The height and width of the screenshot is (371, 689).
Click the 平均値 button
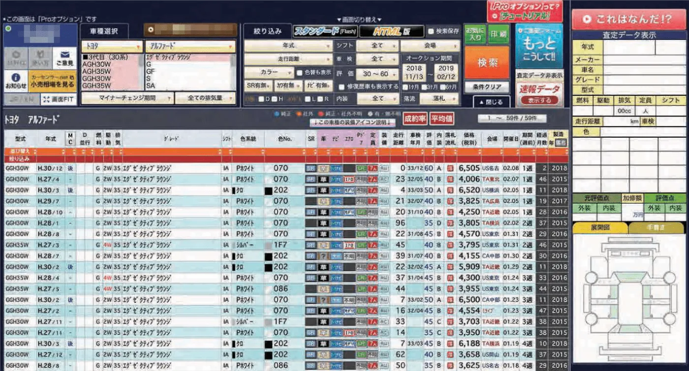(441, 118)
